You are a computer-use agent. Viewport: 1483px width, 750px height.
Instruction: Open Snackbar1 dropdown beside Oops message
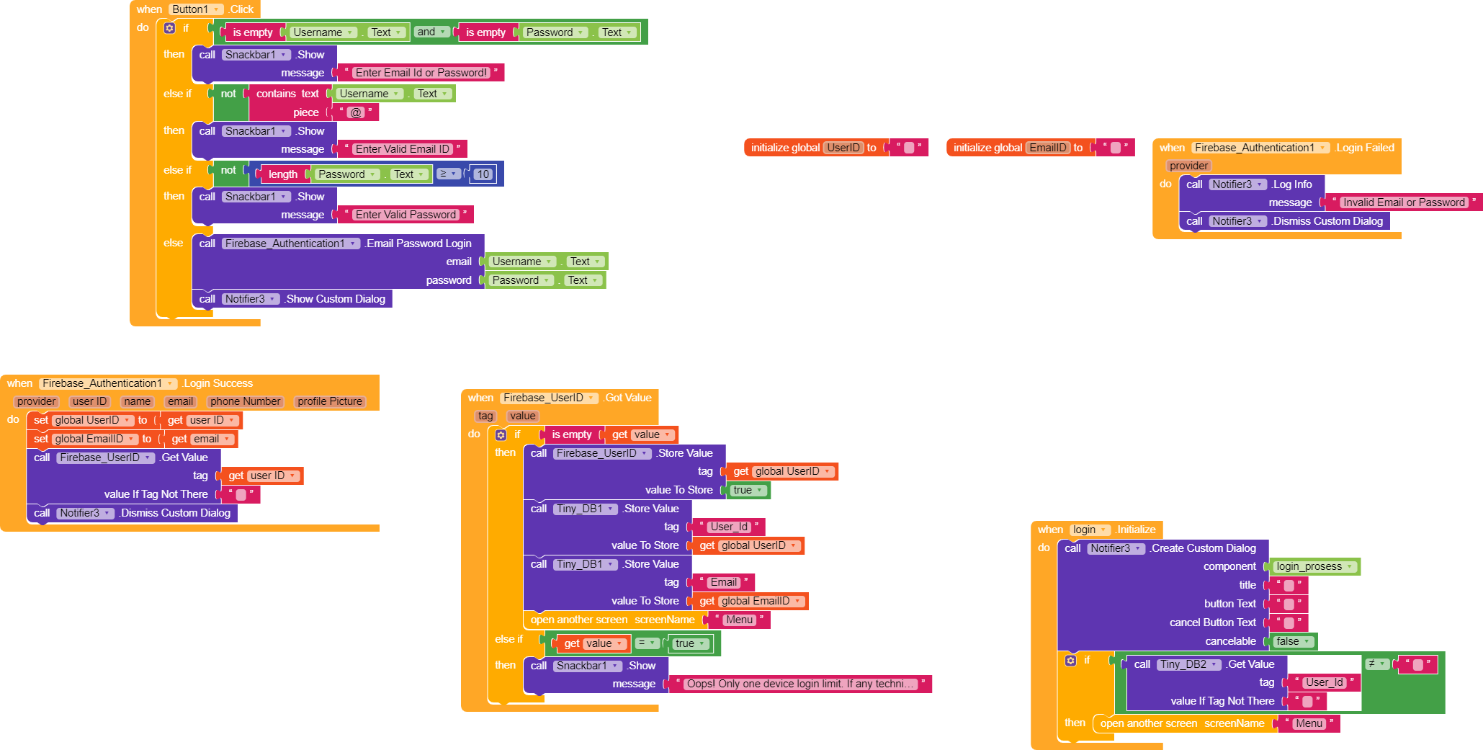[588, 666]
